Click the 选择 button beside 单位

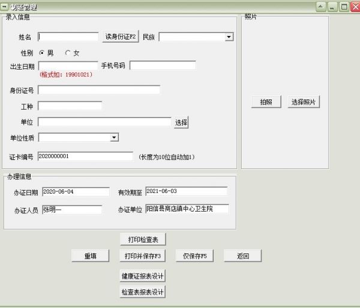point(181,122)
